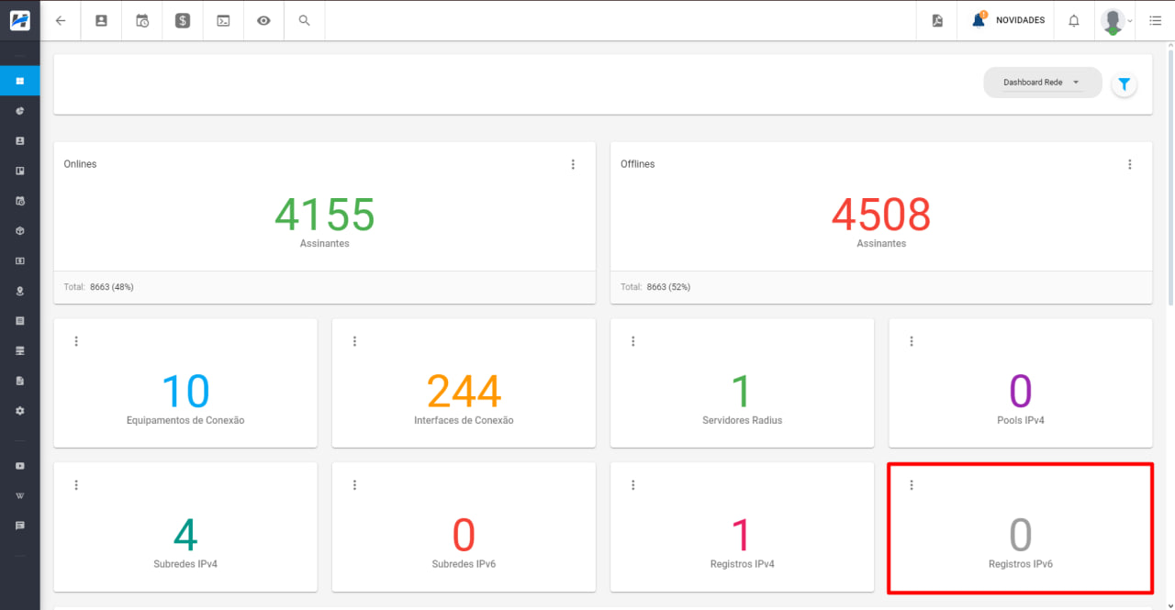Open the money bill icon in sidebar
This screenshot has width=1175, height=610.
click(x=20, y=261)
